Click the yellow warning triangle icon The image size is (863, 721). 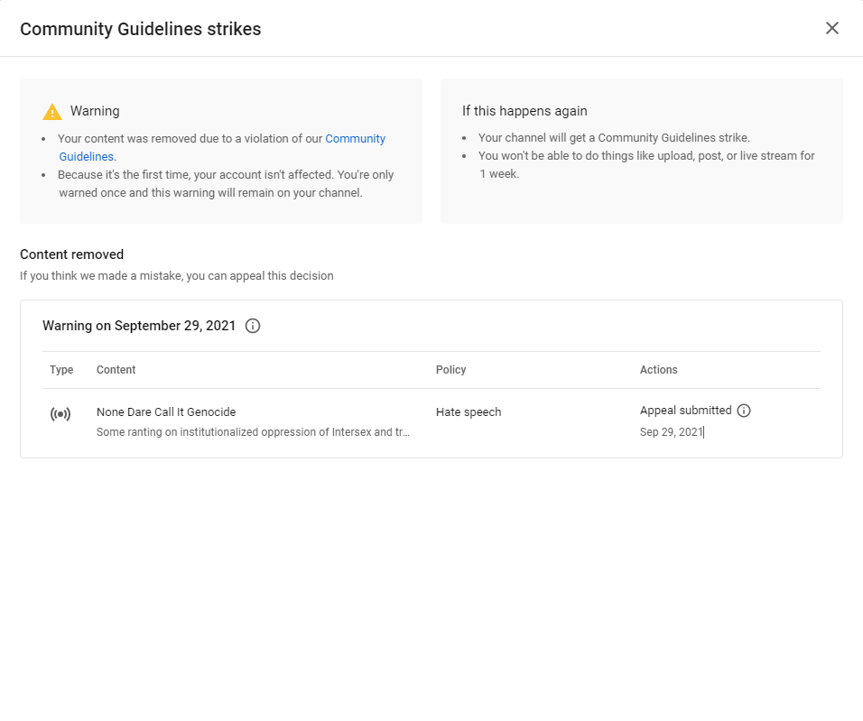52,112
